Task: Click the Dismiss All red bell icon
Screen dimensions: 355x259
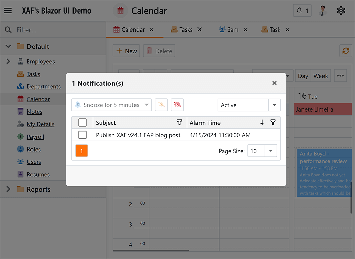Action: point(177,105)
